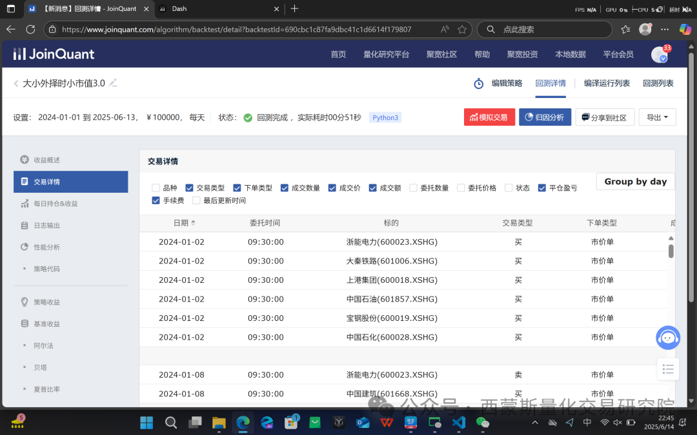This screenshot has height=435, width=697.
Task: Click the 分享到社区 button
Action: [605, 117]
